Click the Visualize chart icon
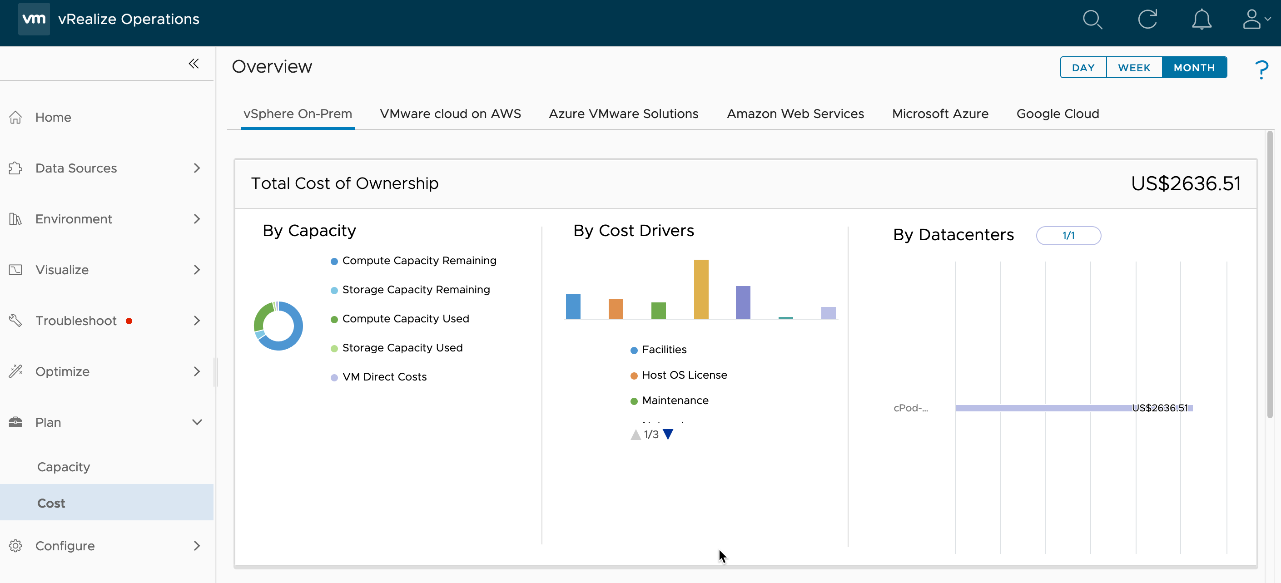This screenshot has width=1281, height=583. (x=15, y=269)
